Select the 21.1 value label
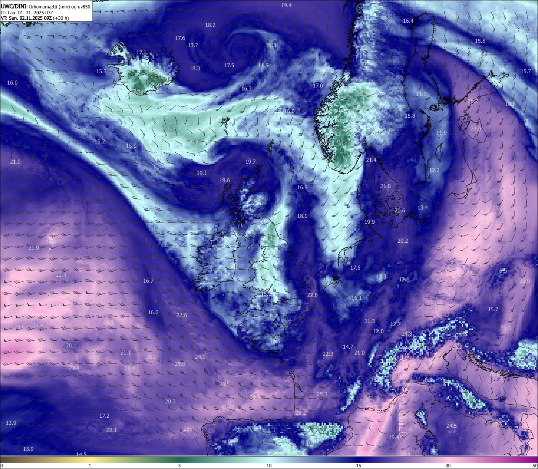 pyautogui.click(x=126, y=352)
